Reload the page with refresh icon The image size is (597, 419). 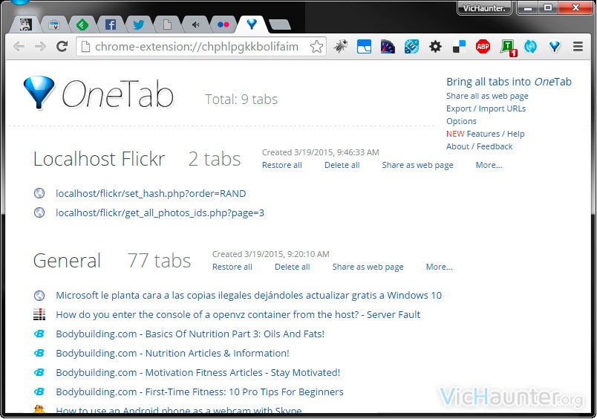pyautogui.click(x=62, y=47)
